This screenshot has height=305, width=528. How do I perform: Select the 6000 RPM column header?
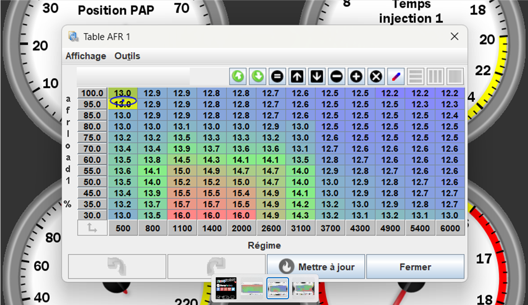pyautogui.click(x=450, y=228)
